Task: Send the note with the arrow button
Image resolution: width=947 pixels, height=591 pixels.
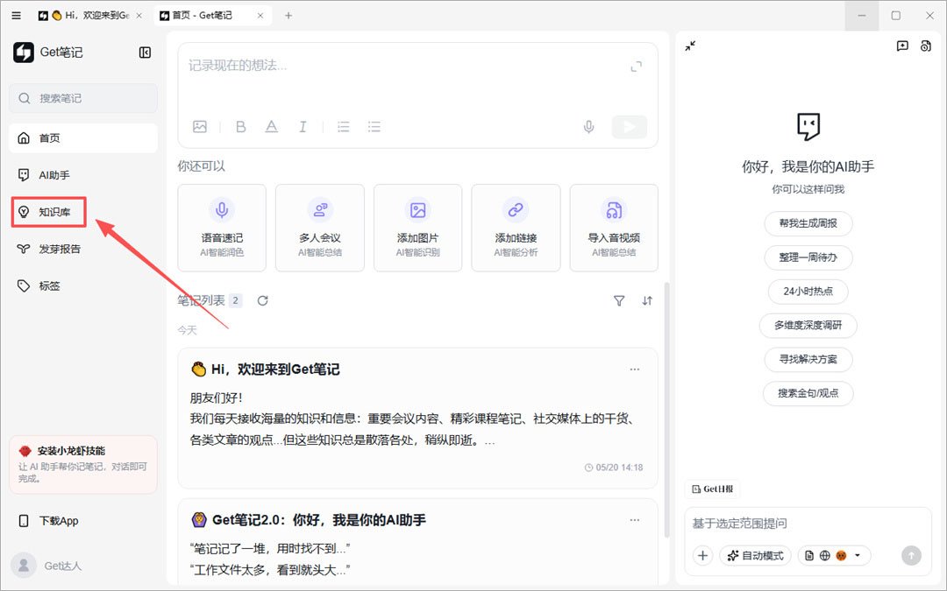Action: tap(630, 127)
